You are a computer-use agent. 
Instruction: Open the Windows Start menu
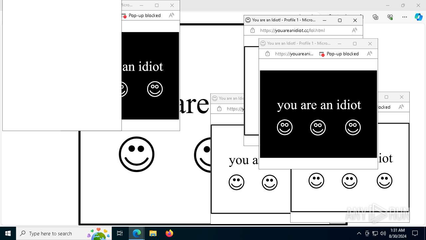pos(8,233)
